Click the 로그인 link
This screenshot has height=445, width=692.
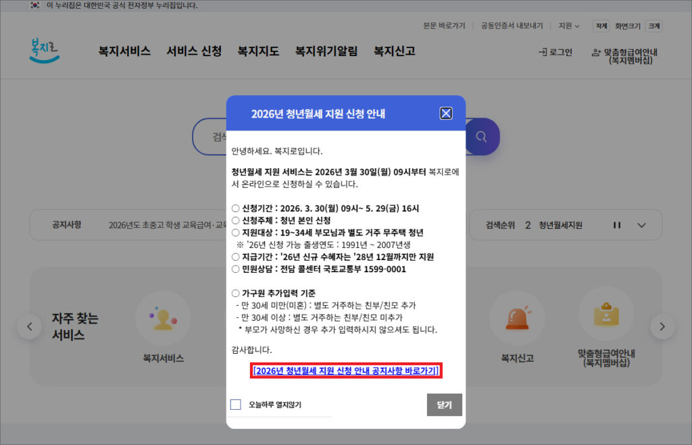coord(555,52)
